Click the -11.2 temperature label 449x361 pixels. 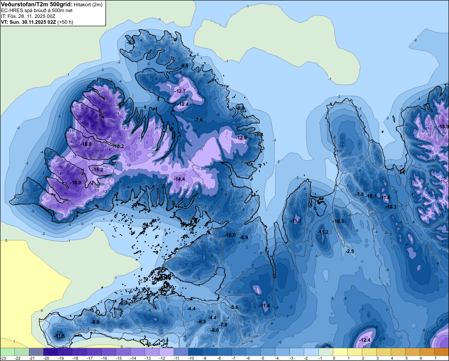tap(323, 232)
